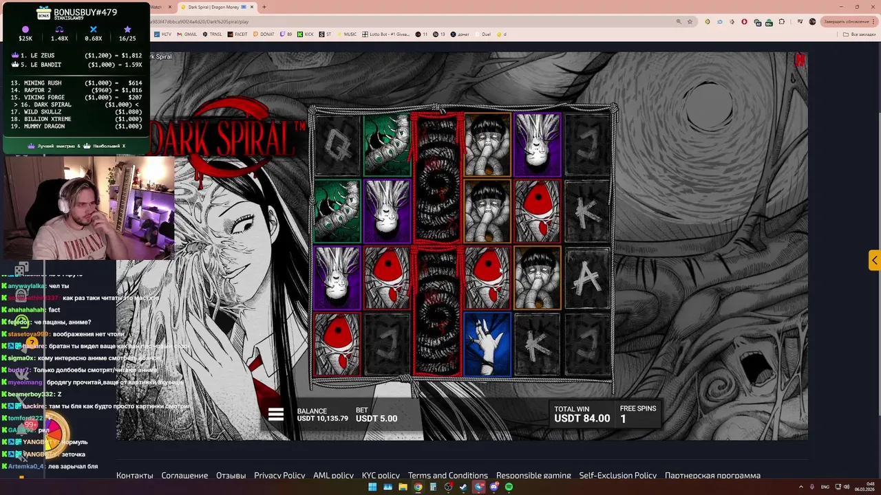Open the Terms and Conditions link
Viewport: 881px width, 495px height.
447,475
